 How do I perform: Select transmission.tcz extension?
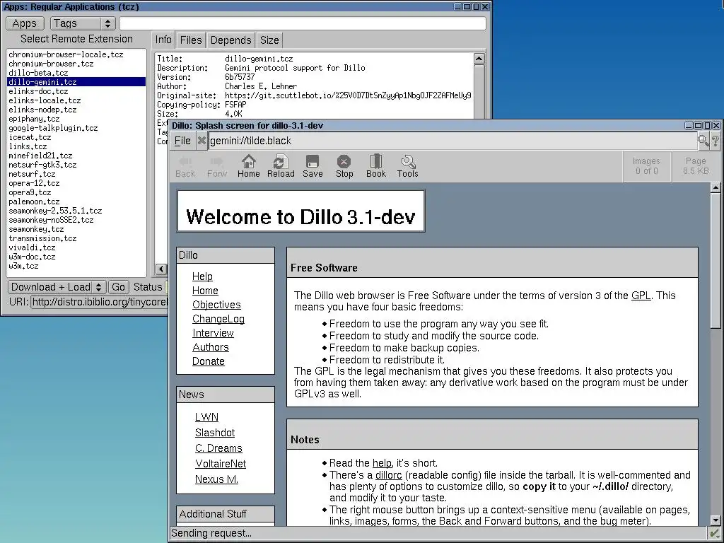[x=76, y=238]
